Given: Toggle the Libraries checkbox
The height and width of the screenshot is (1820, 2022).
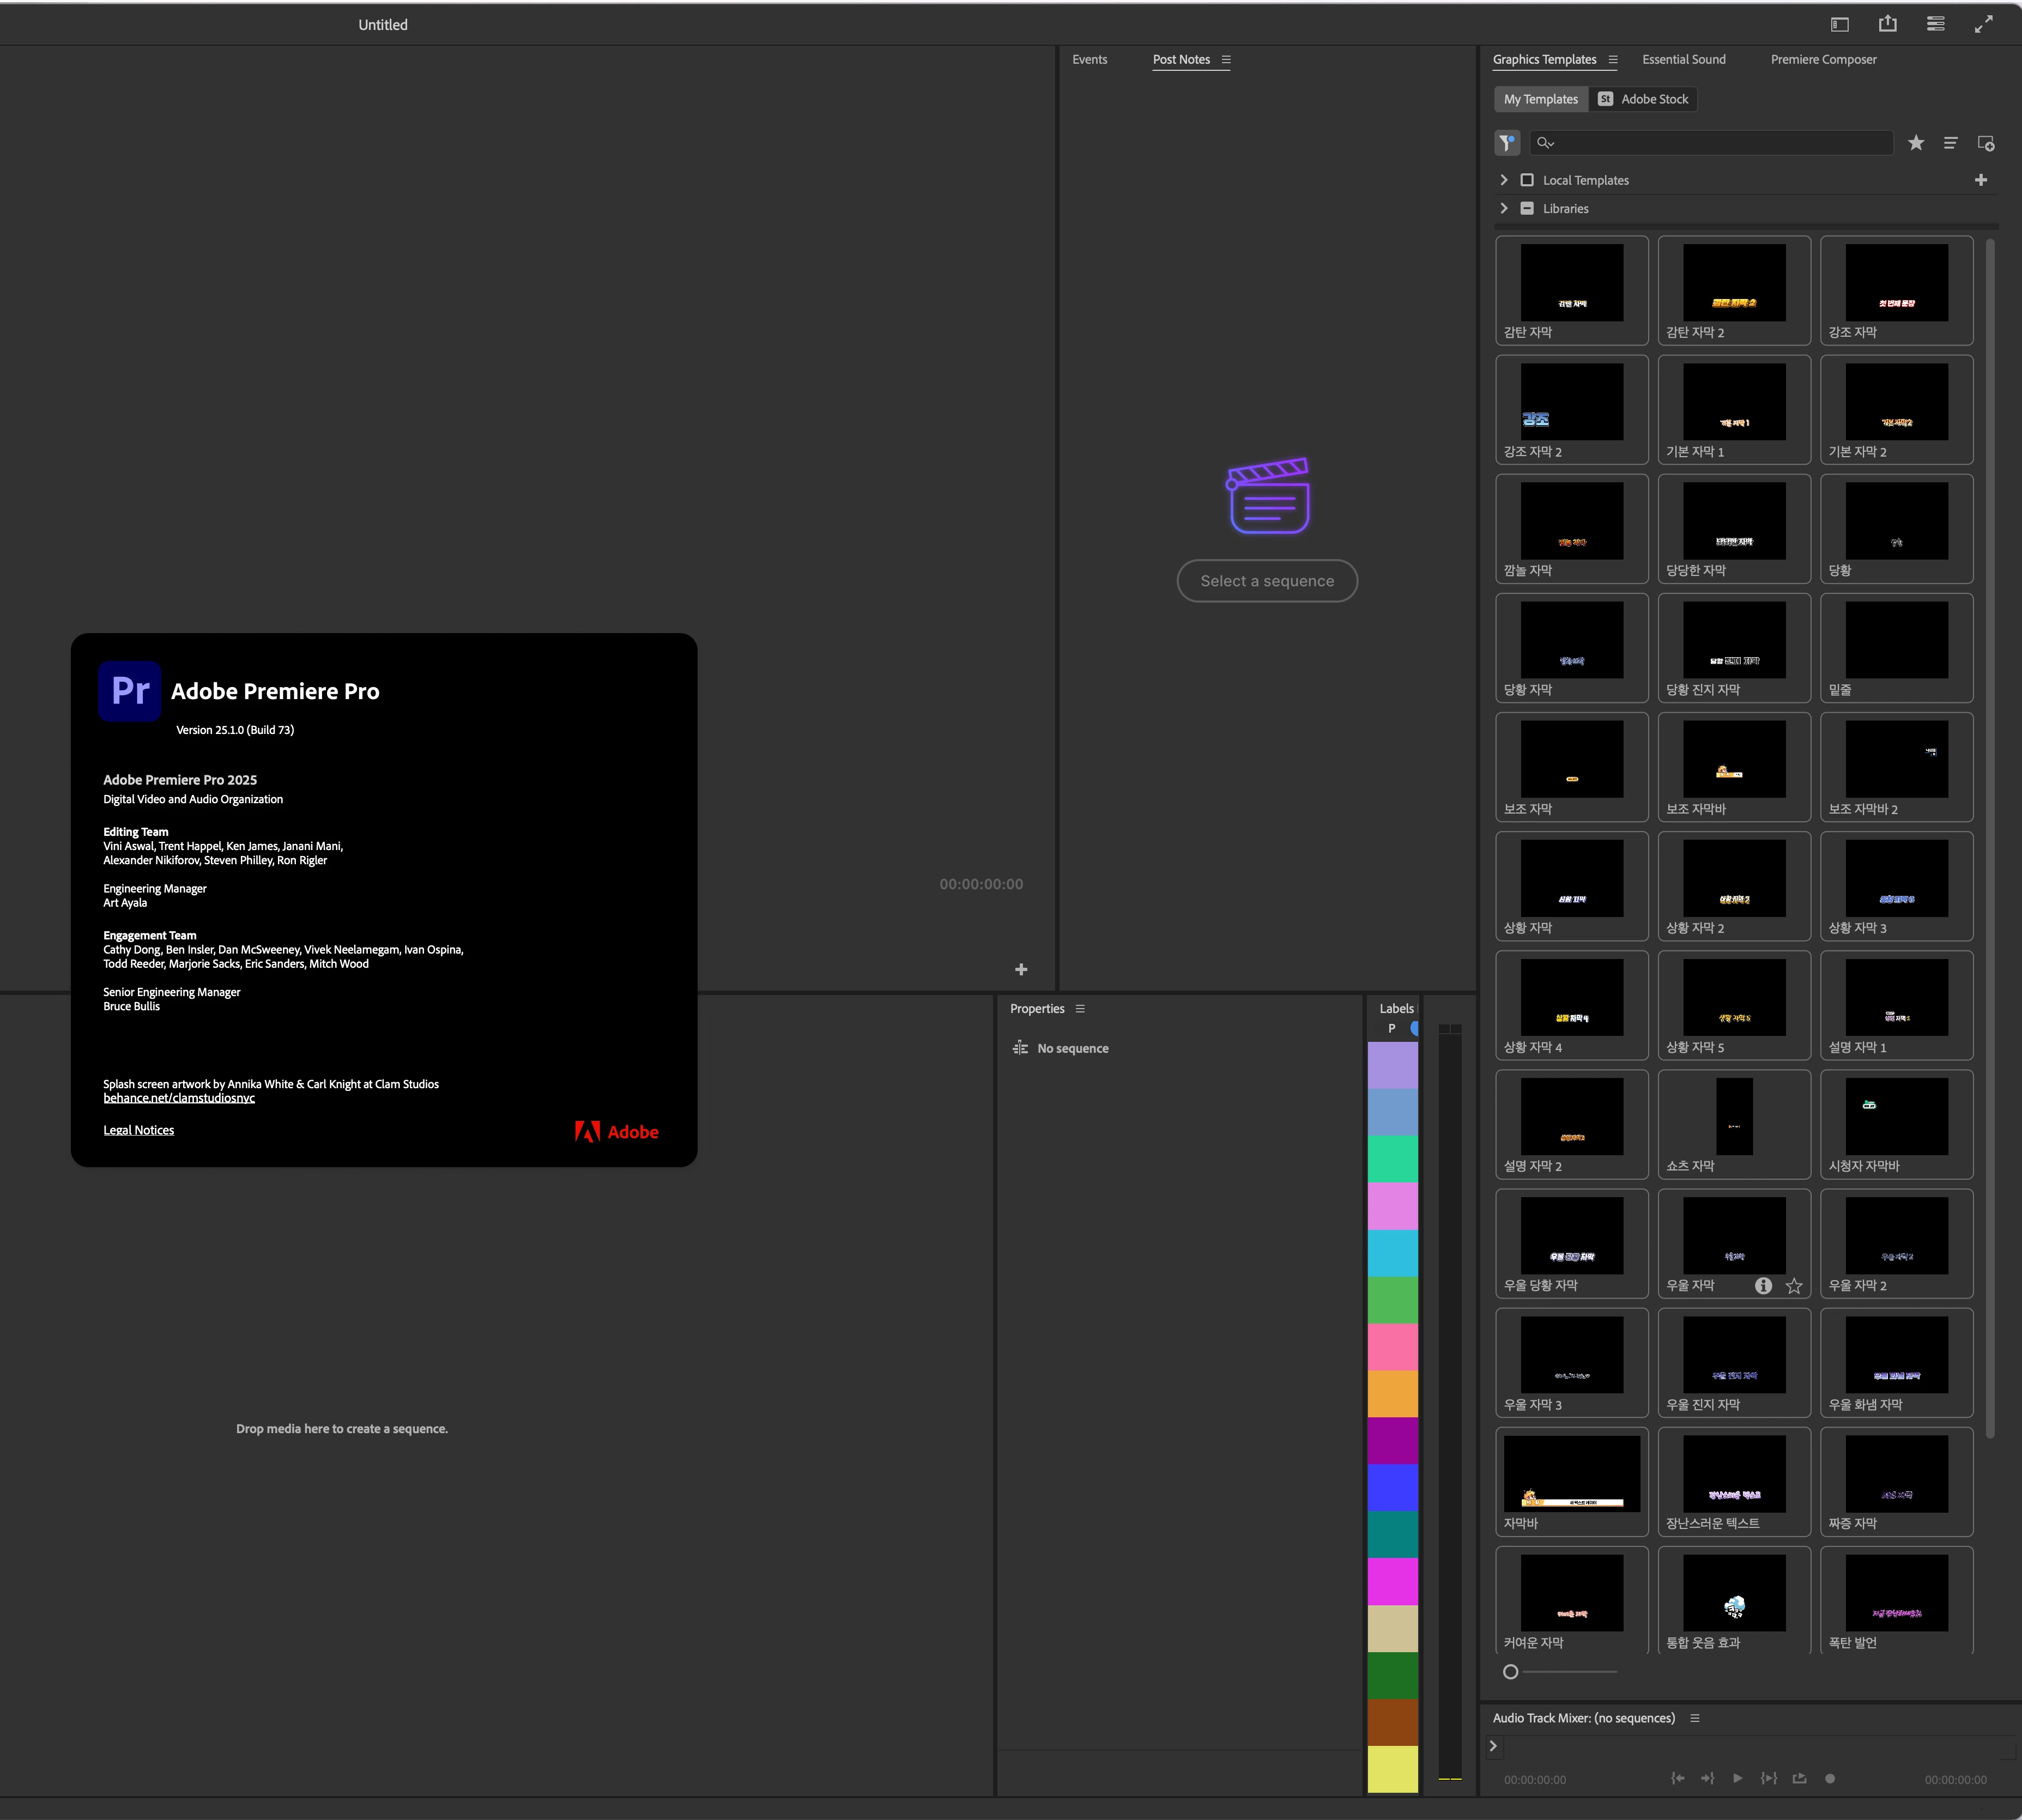Looking at the screenshot, I should click(1527, 208).
